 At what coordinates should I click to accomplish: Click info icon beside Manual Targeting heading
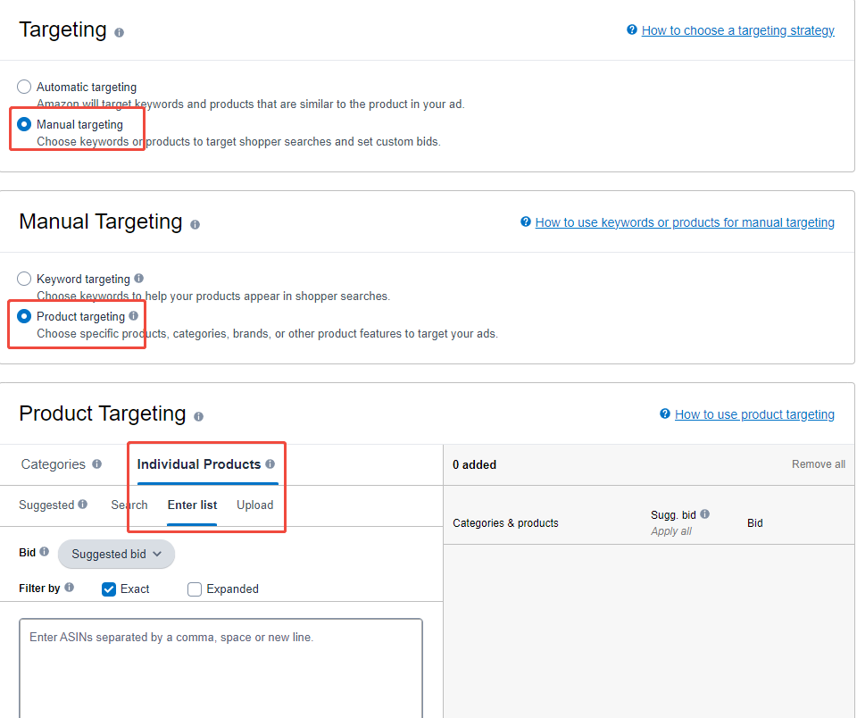(196, 224)
